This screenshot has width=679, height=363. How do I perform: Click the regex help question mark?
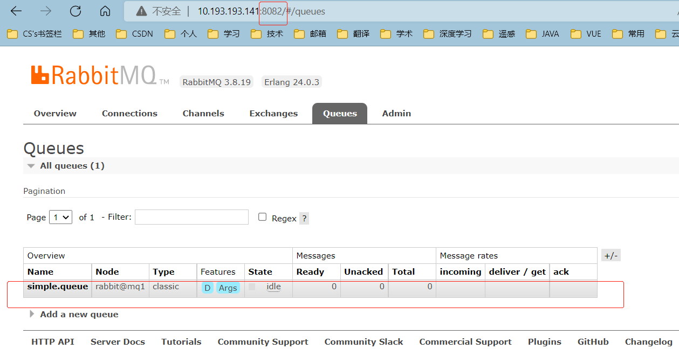(304, 218)
